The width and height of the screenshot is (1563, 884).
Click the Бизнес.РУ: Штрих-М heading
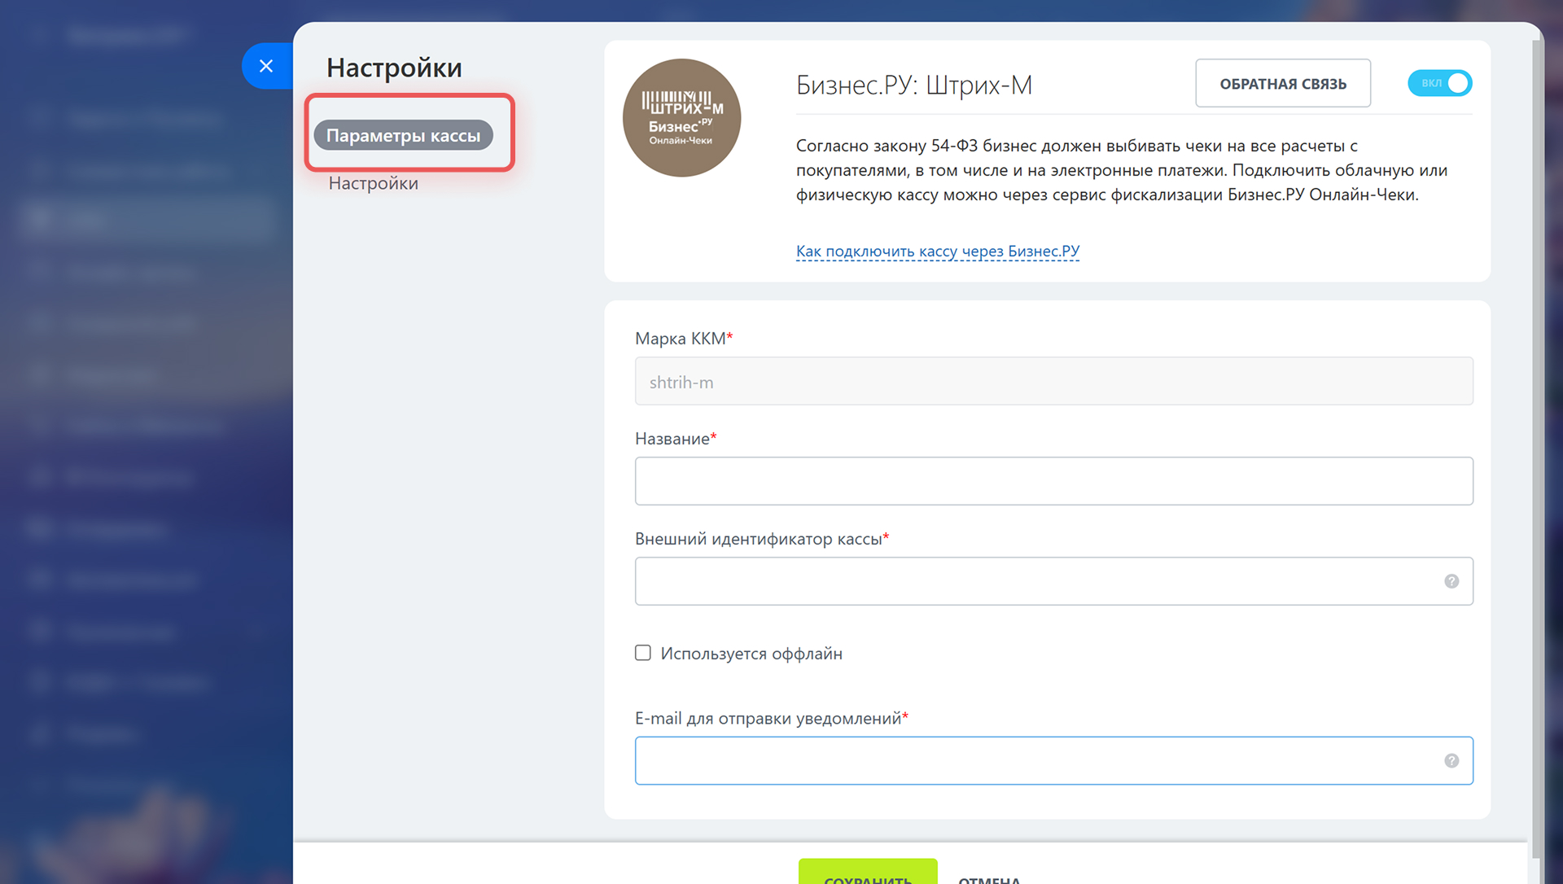tap(913, 85)
